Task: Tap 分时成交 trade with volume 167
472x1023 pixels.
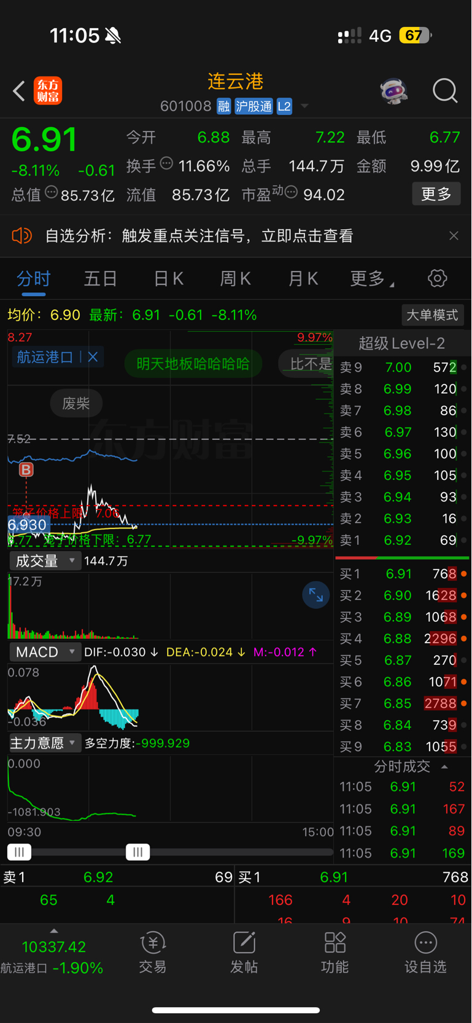Action: [402, 809]
